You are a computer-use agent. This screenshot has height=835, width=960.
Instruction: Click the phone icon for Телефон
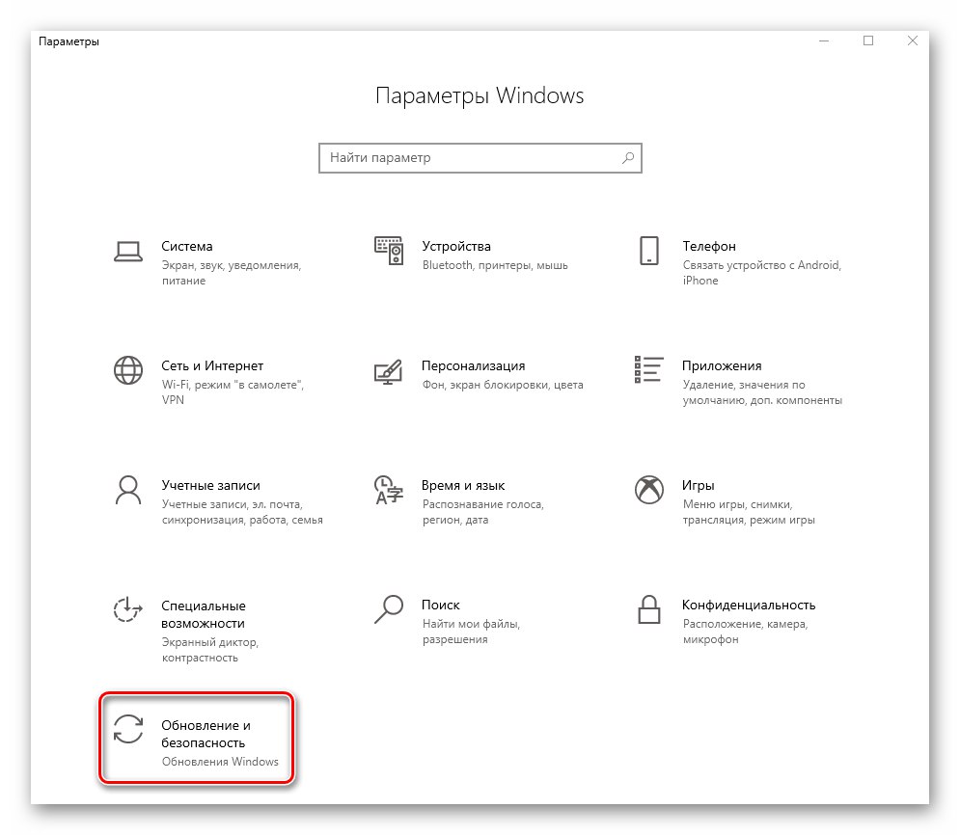pos(649,251)
